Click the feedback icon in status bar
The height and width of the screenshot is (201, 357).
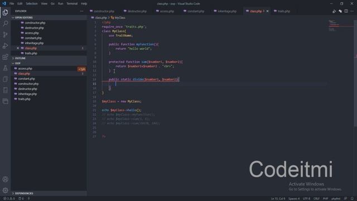(x=345, y=199)
